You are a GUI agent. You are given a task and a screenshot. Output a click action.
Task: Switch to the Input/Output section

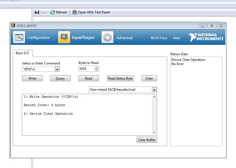(83, 37)
